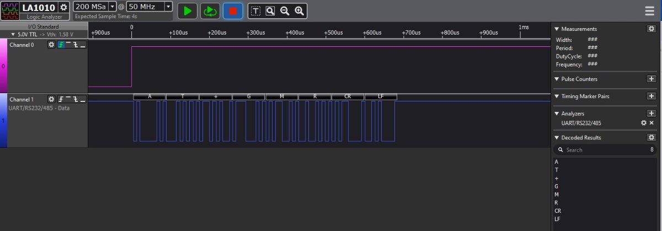Select the text marker T tool

(256, 10)
